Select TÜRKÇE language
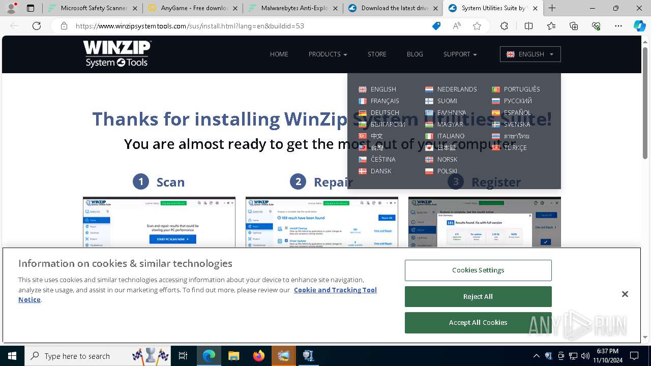Screen dimensions: 651x366 pyautogui.click(x=509, y=148)
